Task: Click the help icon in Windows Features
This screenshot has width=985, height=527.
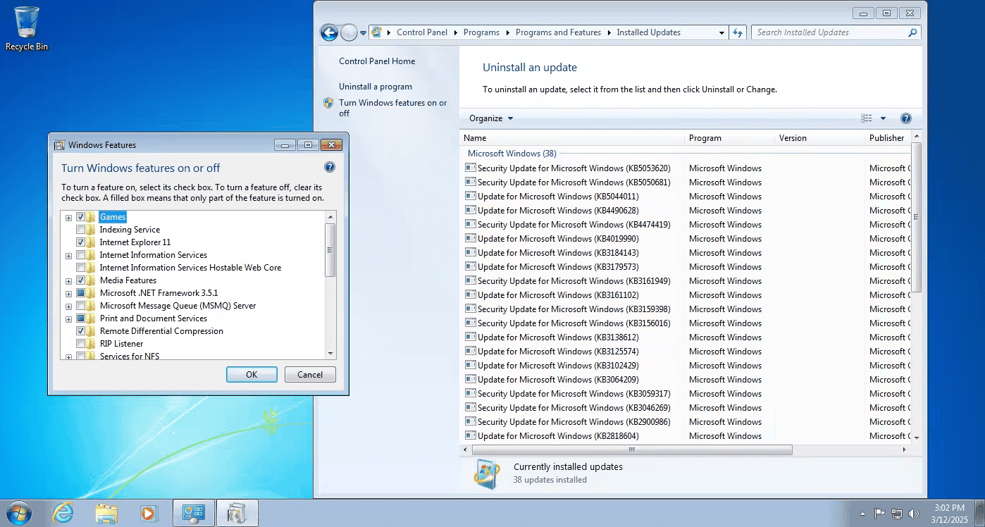Action: [329, 168]
